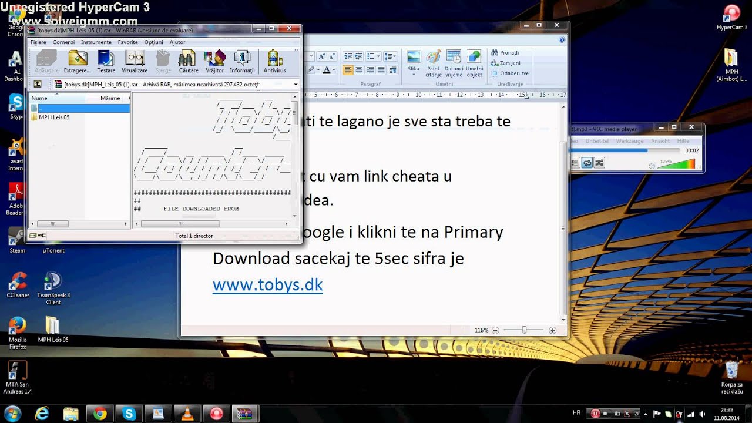
Task: Open the CCleaner desktop shortcut
Action: click(18, 284)
